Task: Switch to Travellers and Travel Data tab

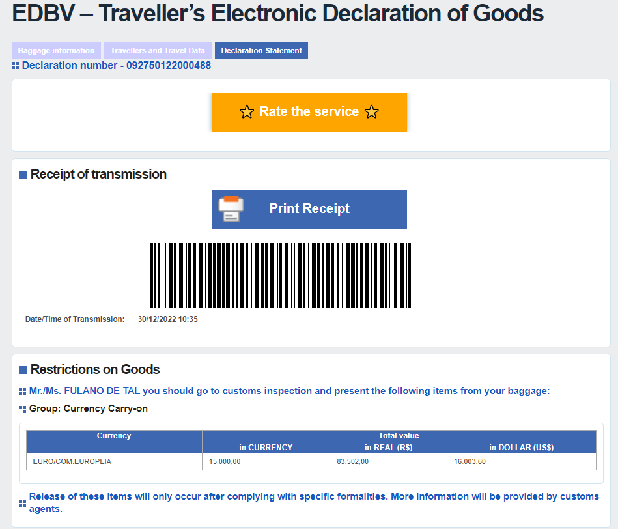Action: click(x=158, y=51)
